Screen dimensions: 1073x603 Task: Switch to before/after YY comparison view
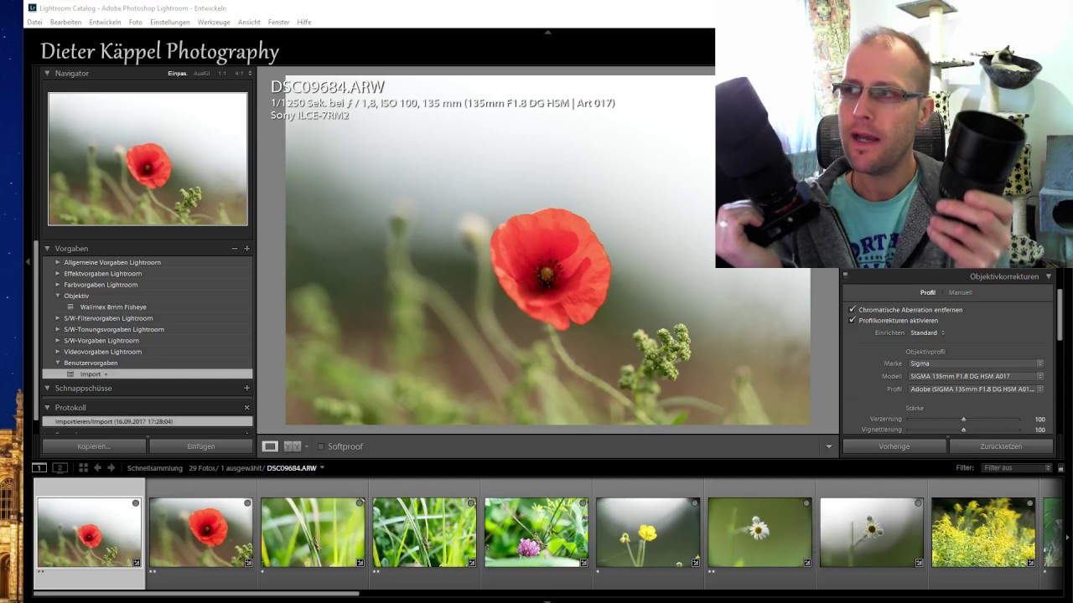coord(292,446)
